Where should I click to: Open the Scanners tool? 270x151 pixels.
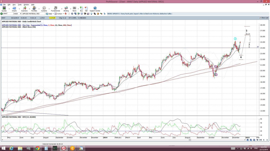pos(24,8)
